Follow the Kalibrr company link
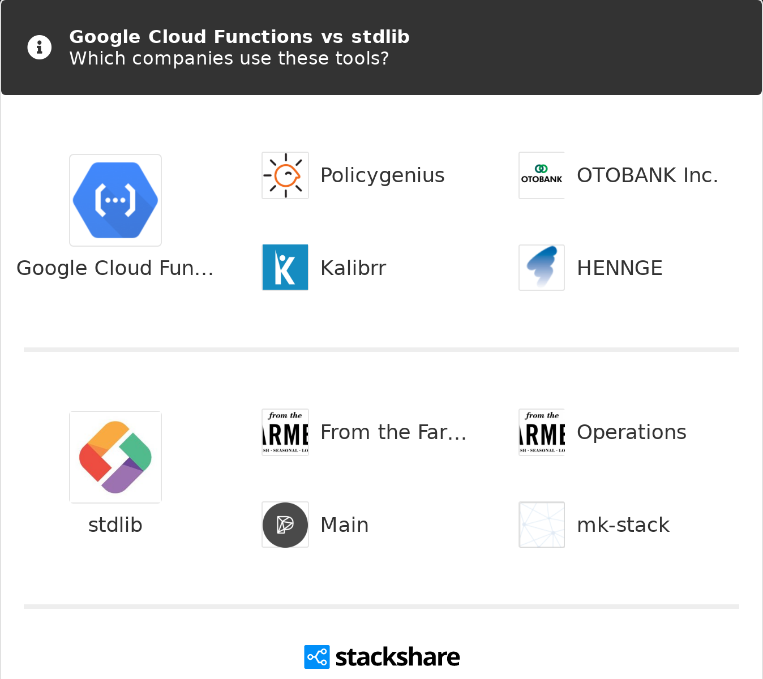This screenshot has width=763, height=679. (353, 268)
